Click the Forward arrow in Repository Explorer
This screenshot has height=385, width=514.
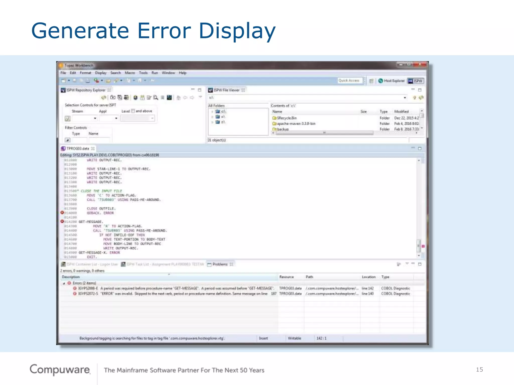[192, 98]
